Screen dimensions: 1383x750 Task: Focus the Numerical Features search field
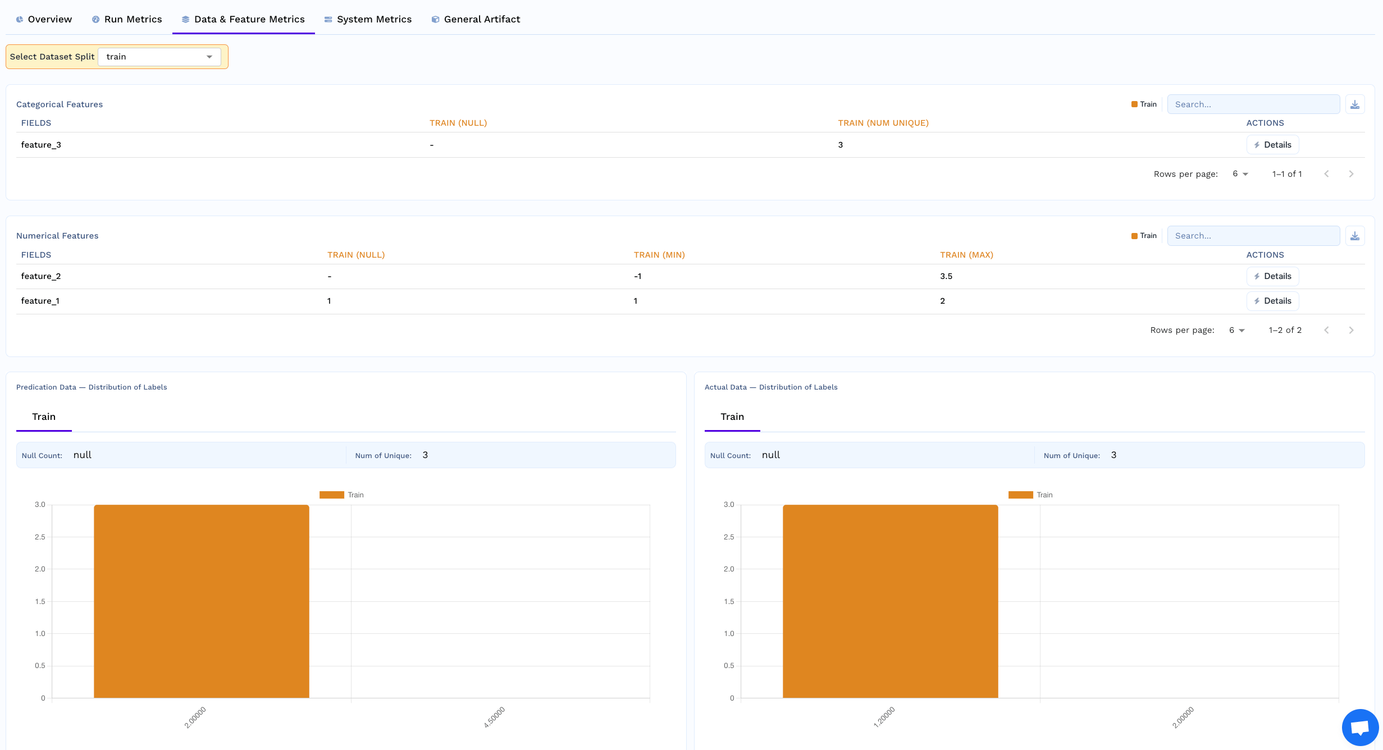point(1253,236)
